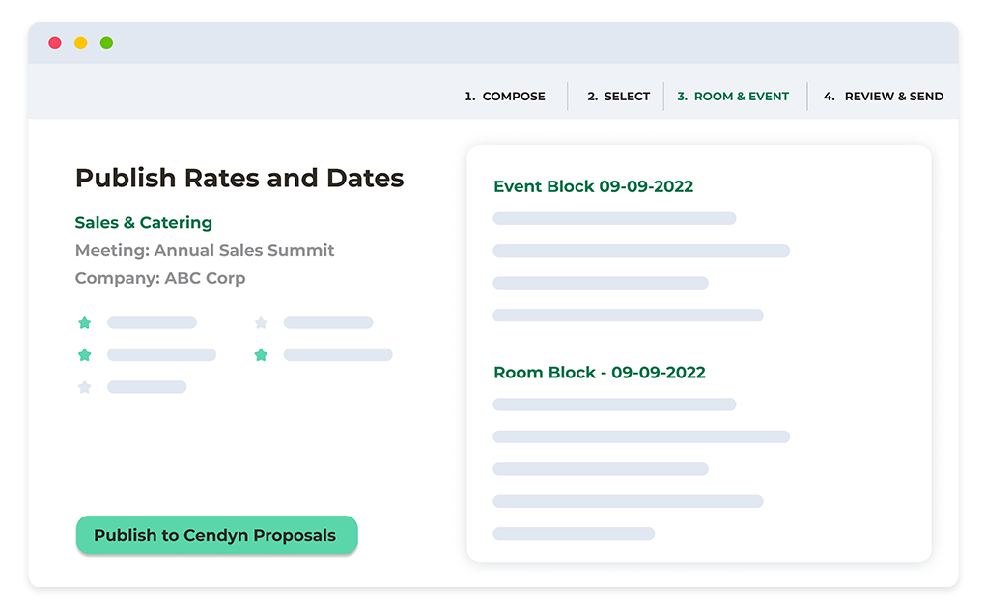Click the Company: ABC Corp text
985x615 pixels.
(x=160, y=278)
